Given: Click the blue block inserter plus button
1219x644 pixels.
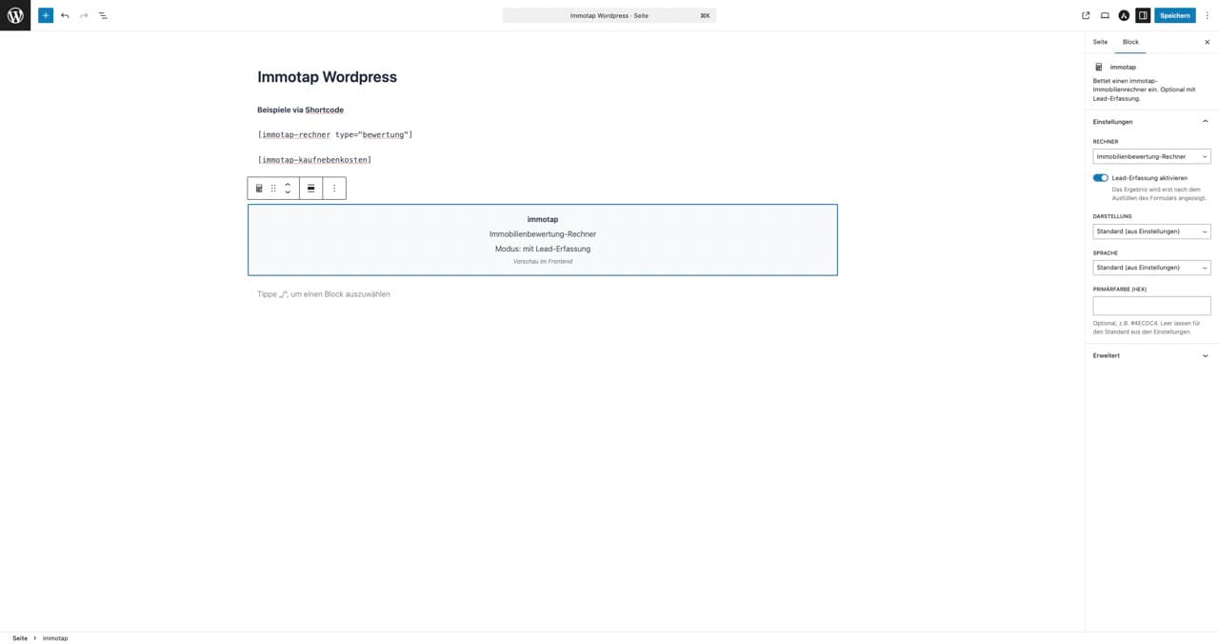Looking at the screenshot, I should click(46, 15).
